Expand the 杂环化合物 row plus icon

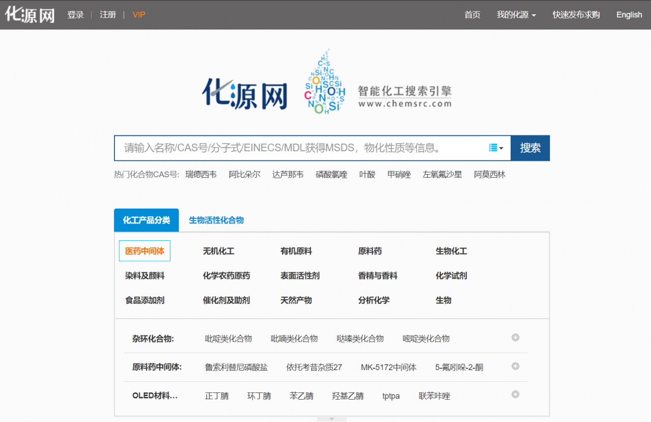click(x=515, y=337)
